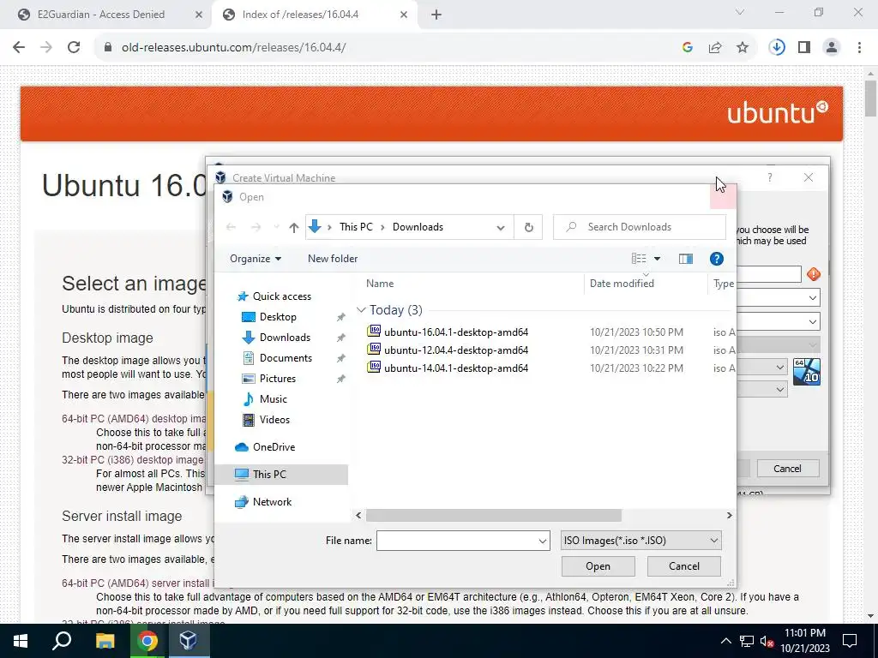The image size is (878, 658).
Task: Click Search Downloads field
Action: pyautogui.click(x=639, y=227)
